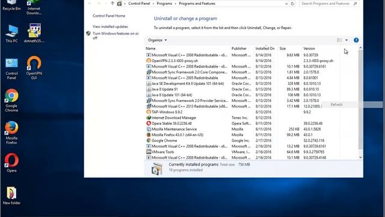Click the change view layout icon
The height and width of the screenshot is (217, 385).
coord(339,40)
